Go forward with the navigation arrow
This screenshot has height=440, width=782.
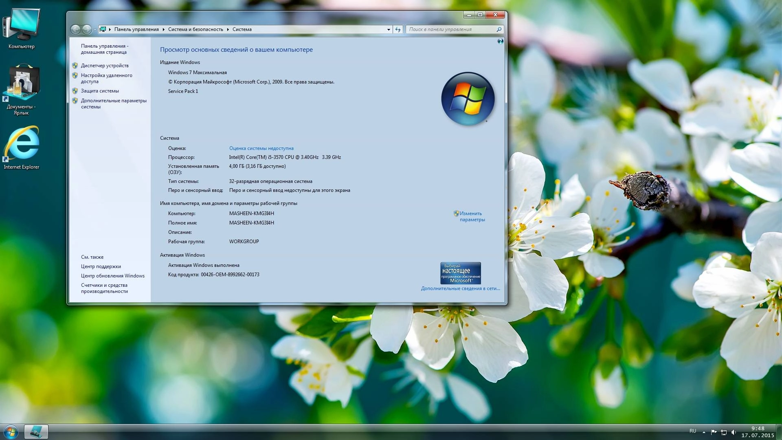(87, 29)
